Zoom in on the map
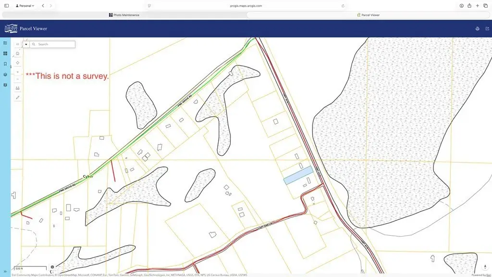 (x=18, y=72)
